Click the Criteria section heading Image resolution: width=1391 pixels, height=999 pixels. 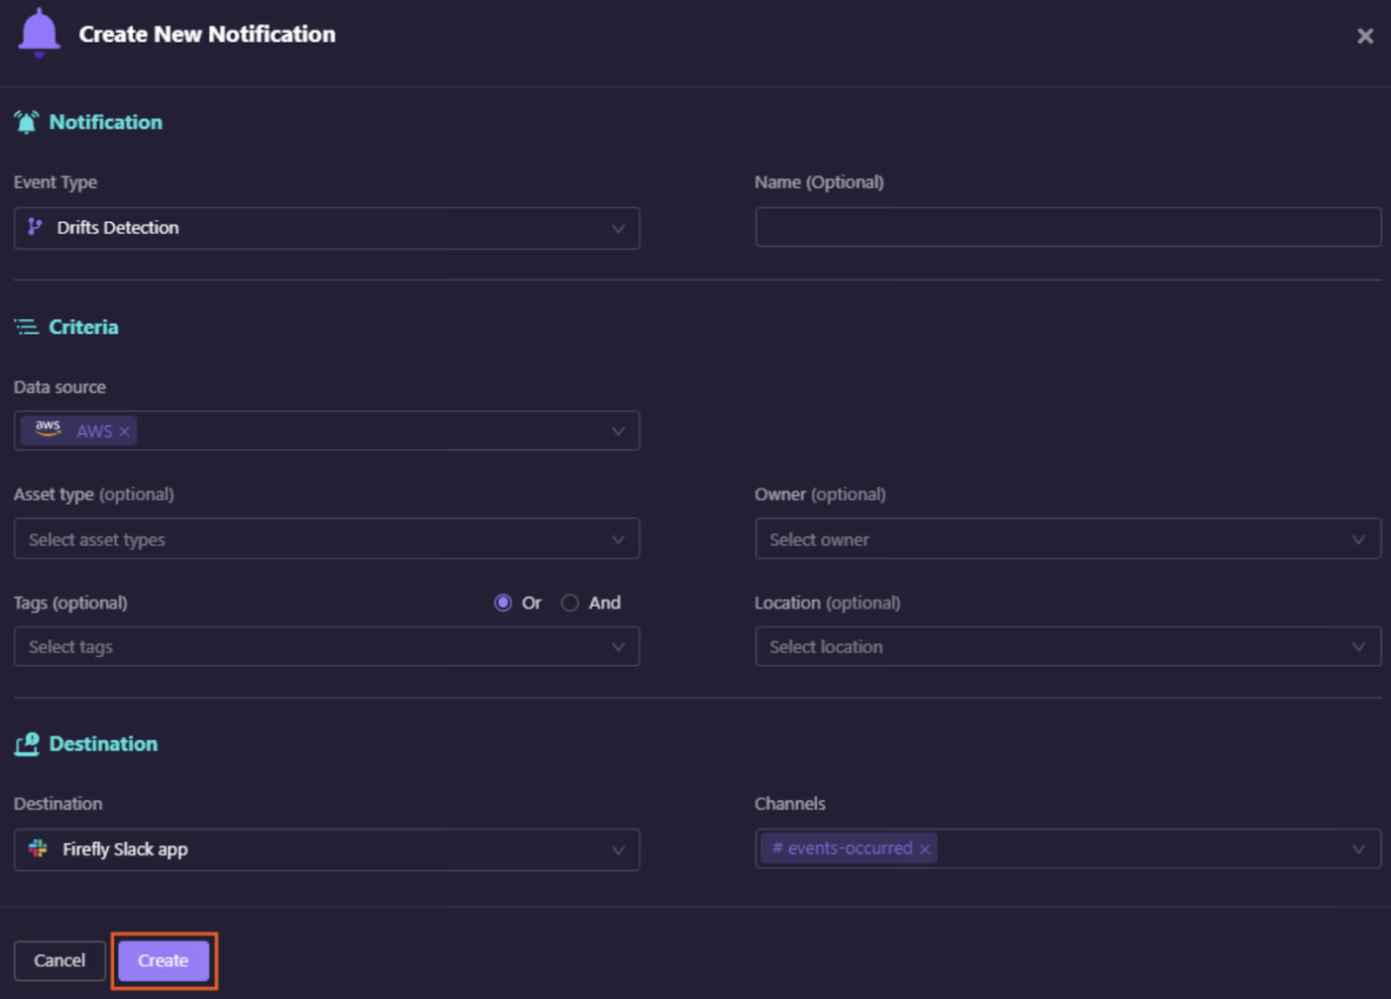click(x=83, y=327)
